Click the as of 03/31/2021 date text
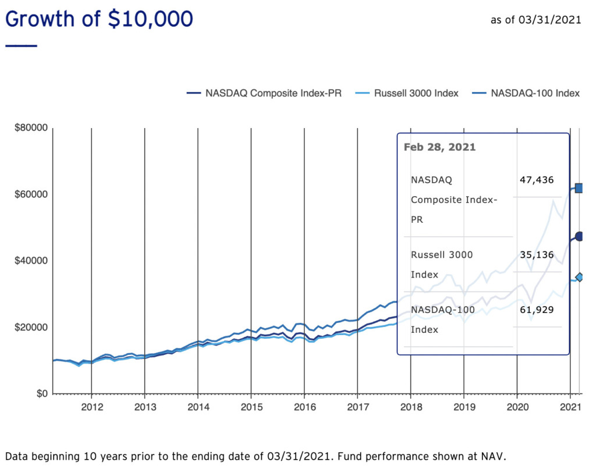The height and width of the screenshot is (469, 596). coord(535,20)
